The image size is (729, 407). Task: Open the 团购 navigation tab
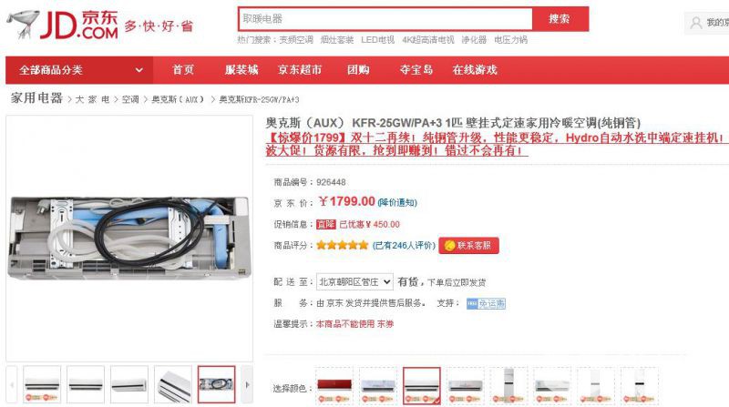[358, 70]
